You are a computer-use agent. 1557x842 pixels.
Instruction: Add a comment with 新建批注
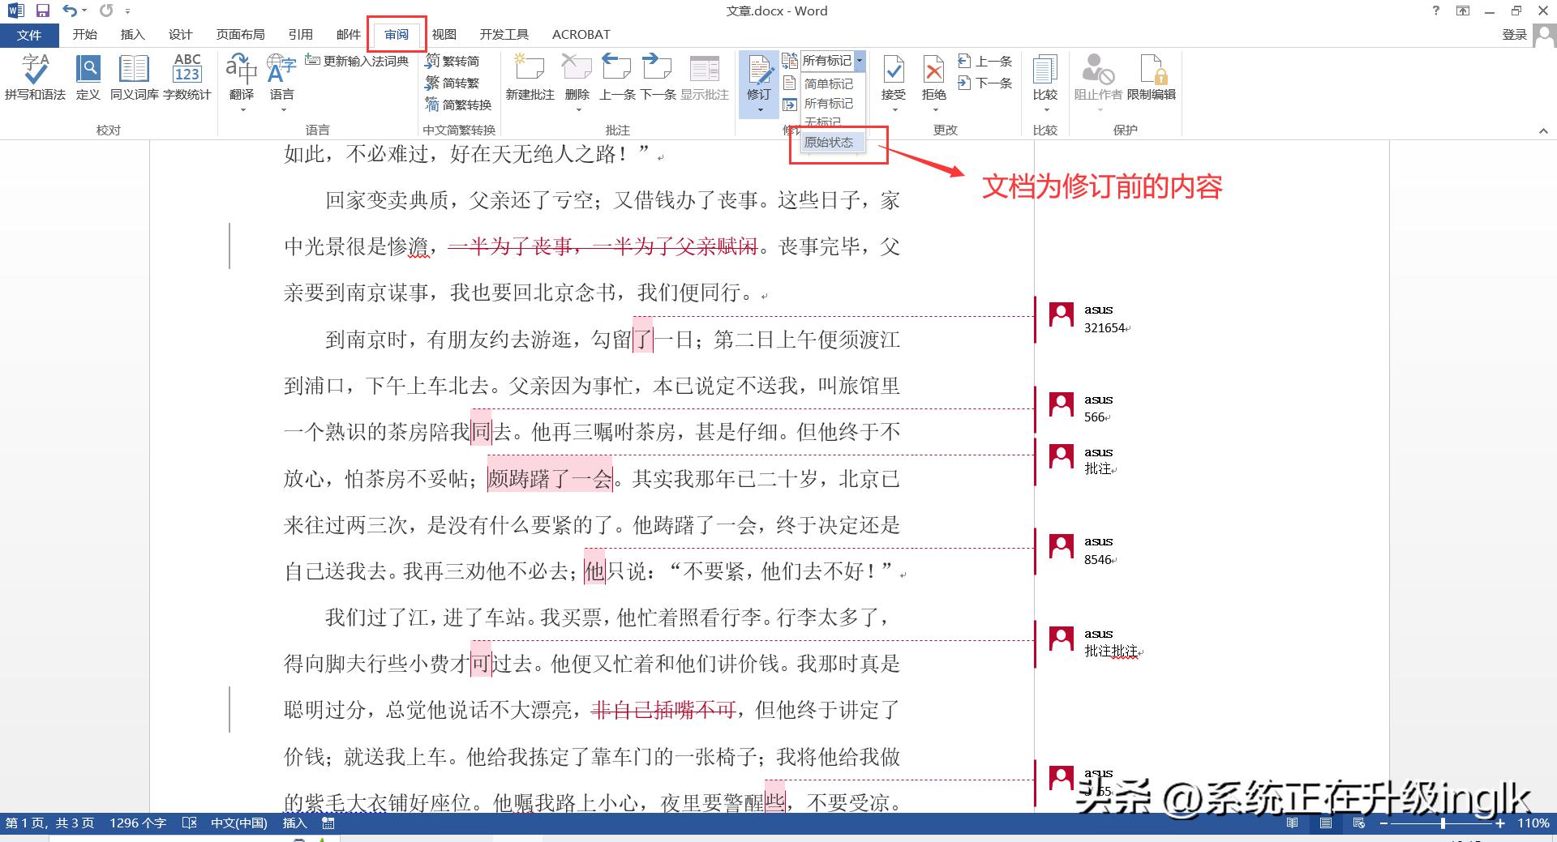(x=530, y=78)
